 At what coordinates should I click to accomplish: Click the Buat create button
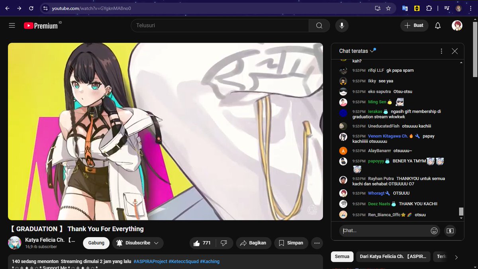coord(414,26)
